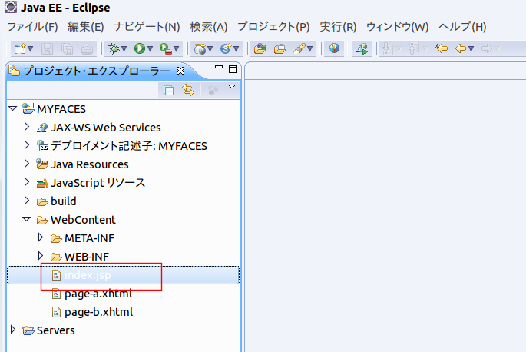
Task: Click the Save floppy disk icon
Action: [x=47, y=49]
